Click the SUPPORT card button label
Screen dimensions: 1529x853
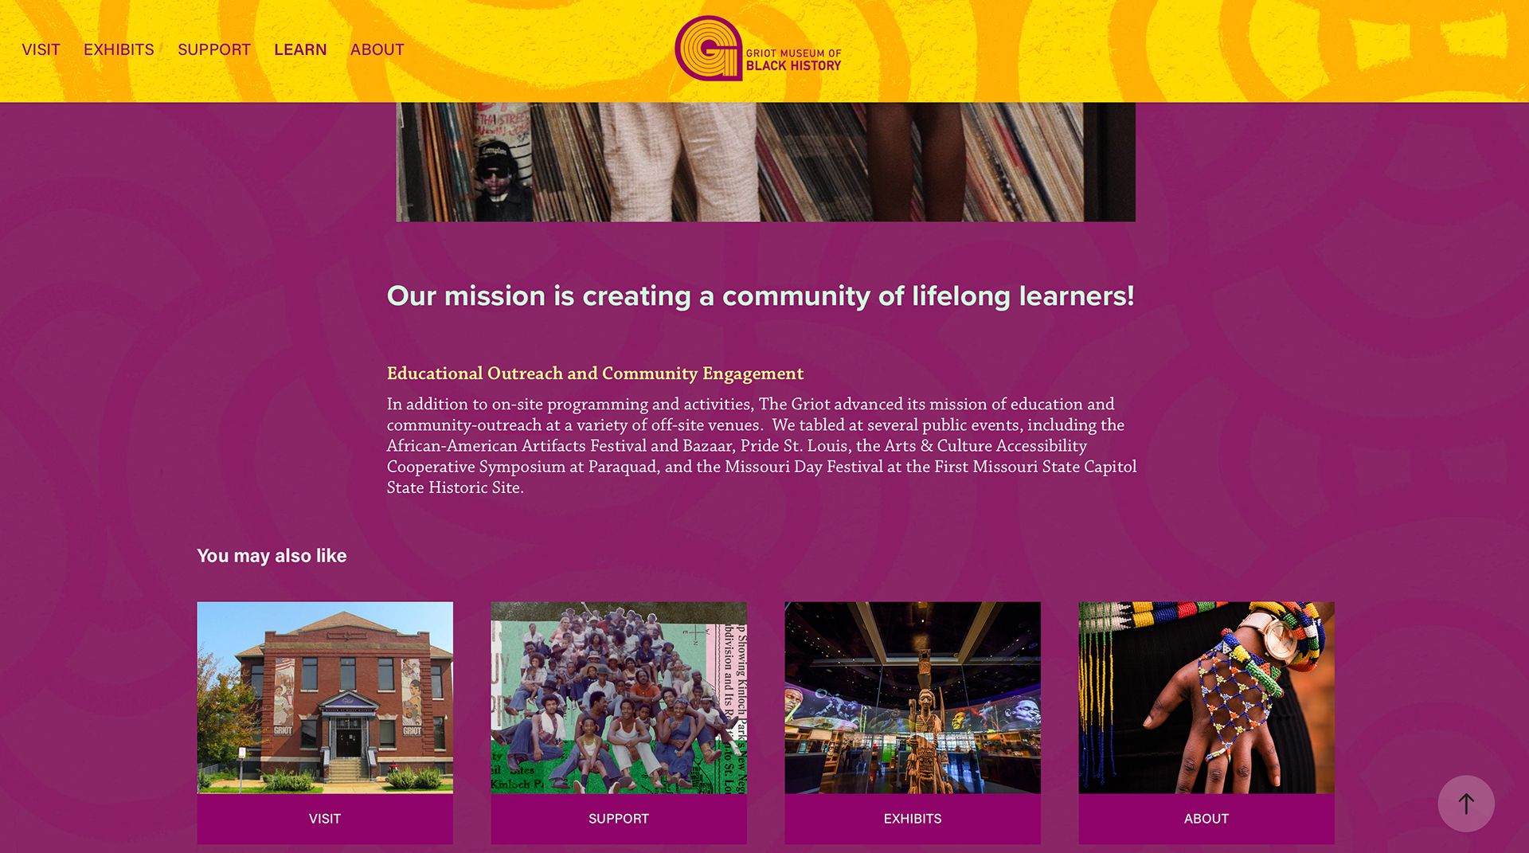click(619, 819)
